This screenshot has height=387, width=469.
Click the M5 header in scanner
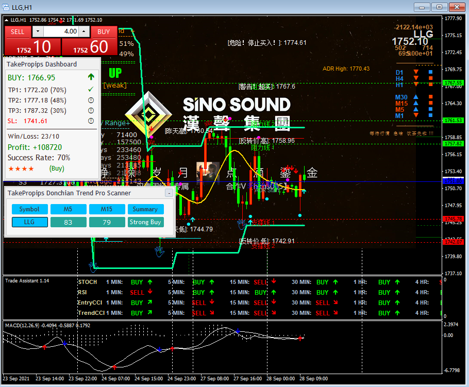coord(68,209)
